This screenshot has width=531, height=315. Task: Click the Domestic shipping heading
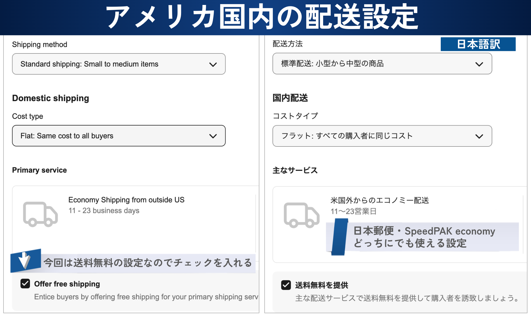[x=51, y=98]
